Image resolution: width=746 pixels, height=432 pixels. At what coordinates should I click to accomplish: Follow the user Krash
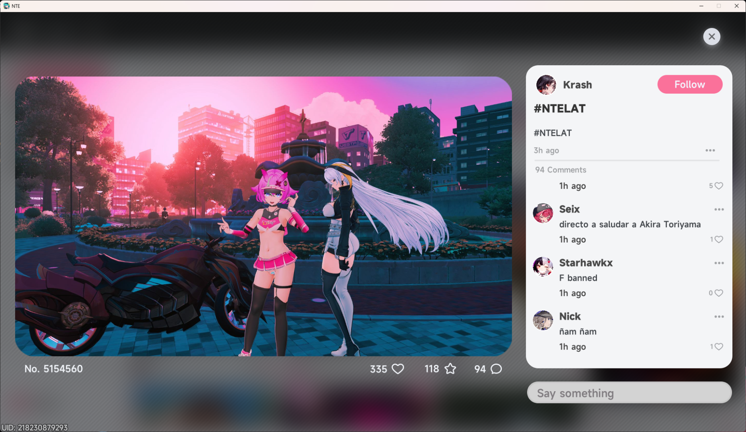coord(690,84)
